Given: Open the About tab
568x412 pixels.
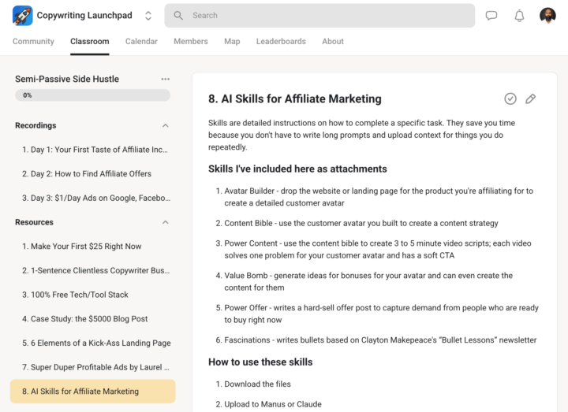Looking at the screenshot, I should click(x=333, y=41).
